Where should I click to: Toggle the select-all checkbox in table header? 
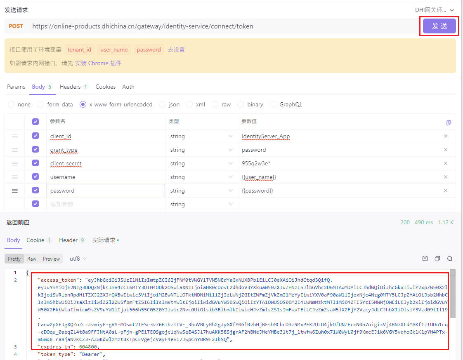(35, 122)
